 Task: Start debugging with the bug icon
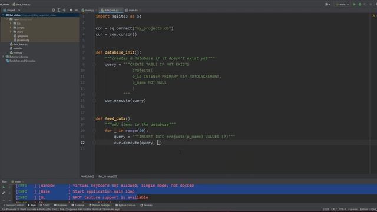[x=360, y=4]
